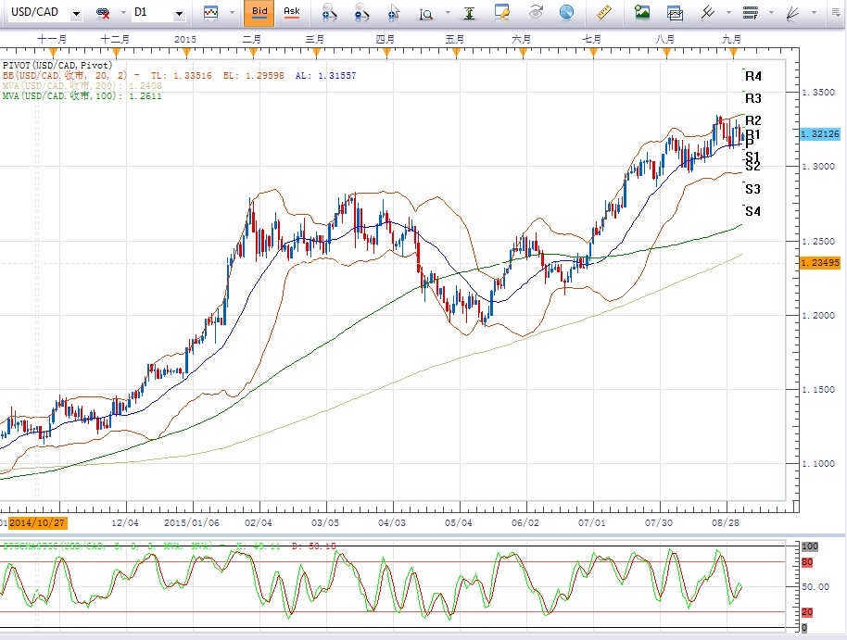Click the add picture icon with green plus
This screenshot has height=640, width=847.
click(x=641, y=13)
